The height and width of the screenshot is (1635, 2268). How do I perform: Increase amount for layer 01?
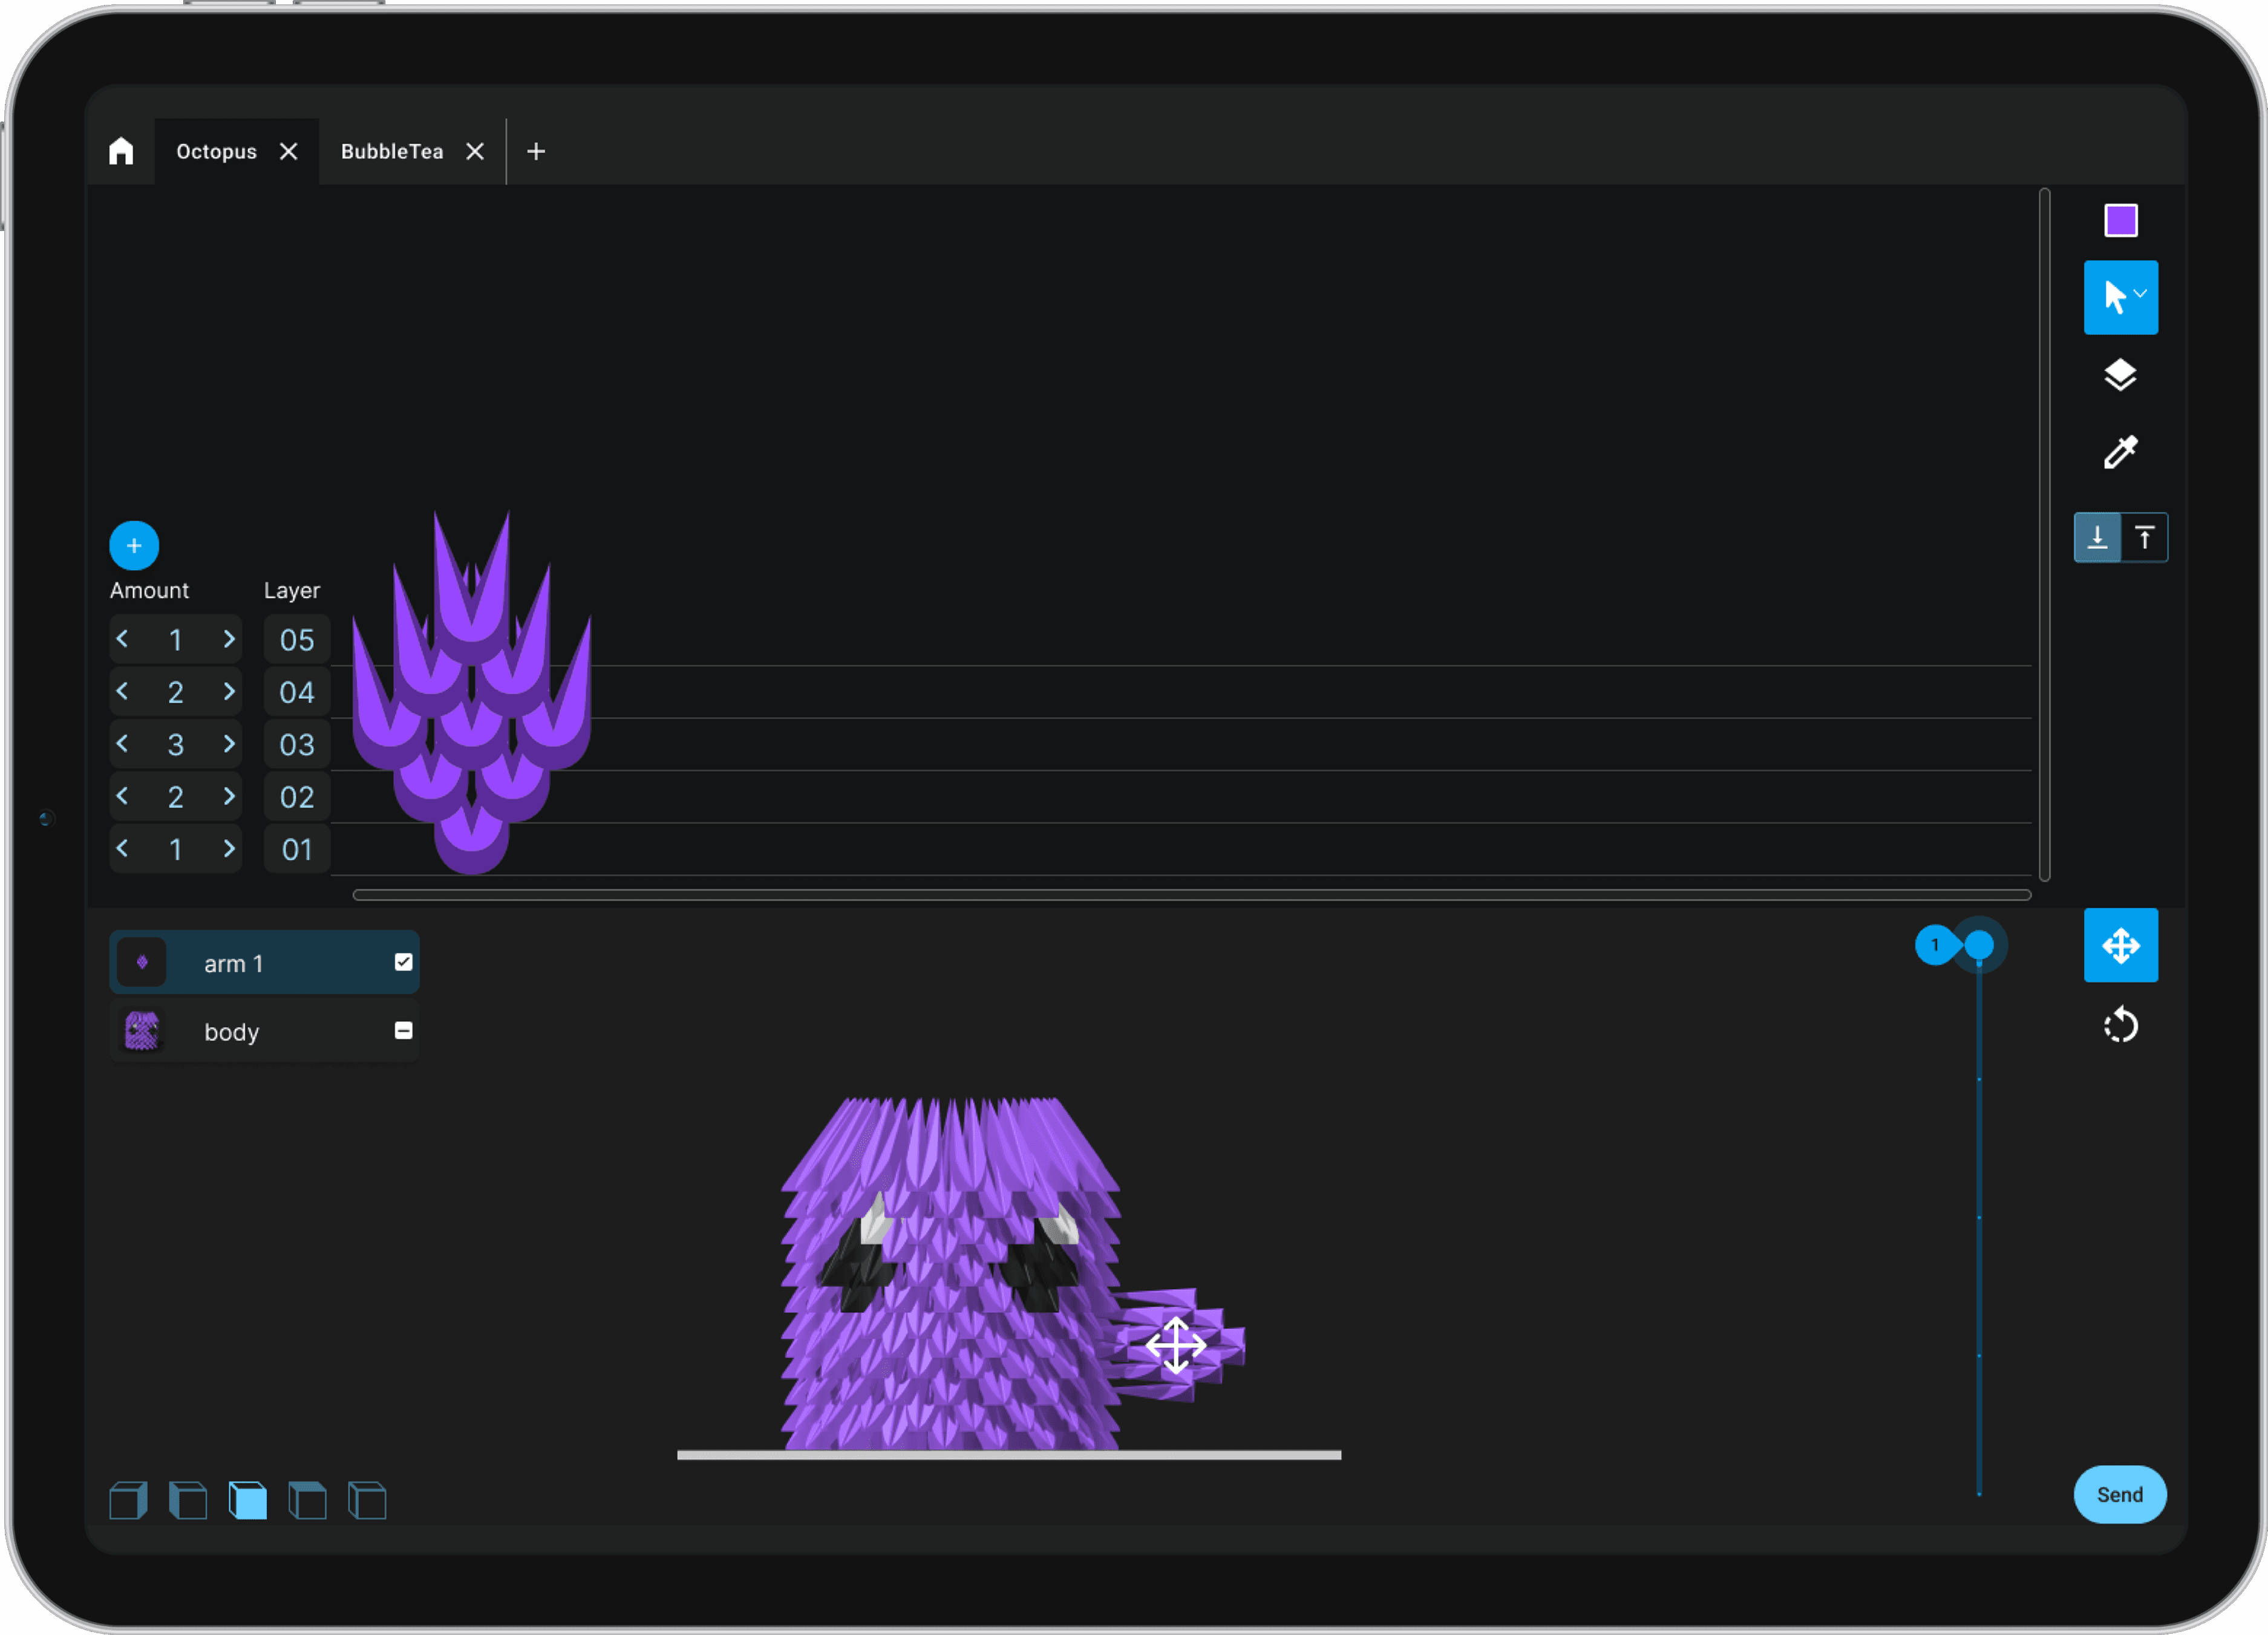[x=229, y=848]
